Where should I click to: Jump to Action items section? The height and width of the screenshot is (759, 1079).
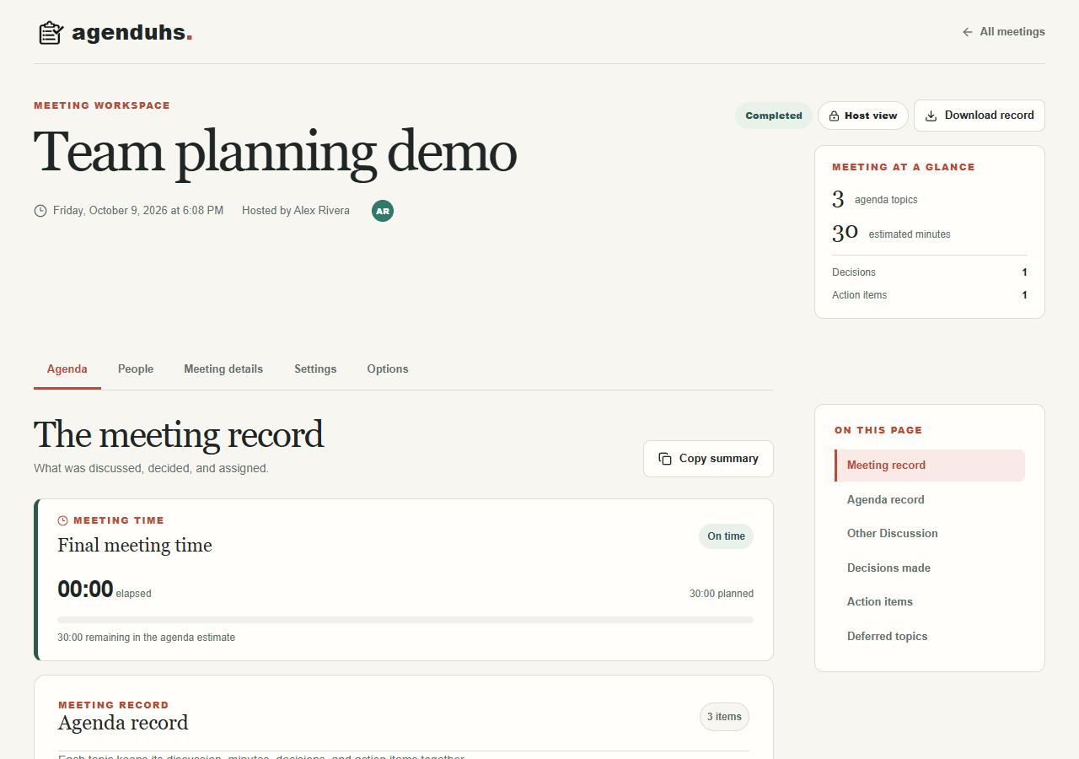pyautogui.click(x=930, y=602)
